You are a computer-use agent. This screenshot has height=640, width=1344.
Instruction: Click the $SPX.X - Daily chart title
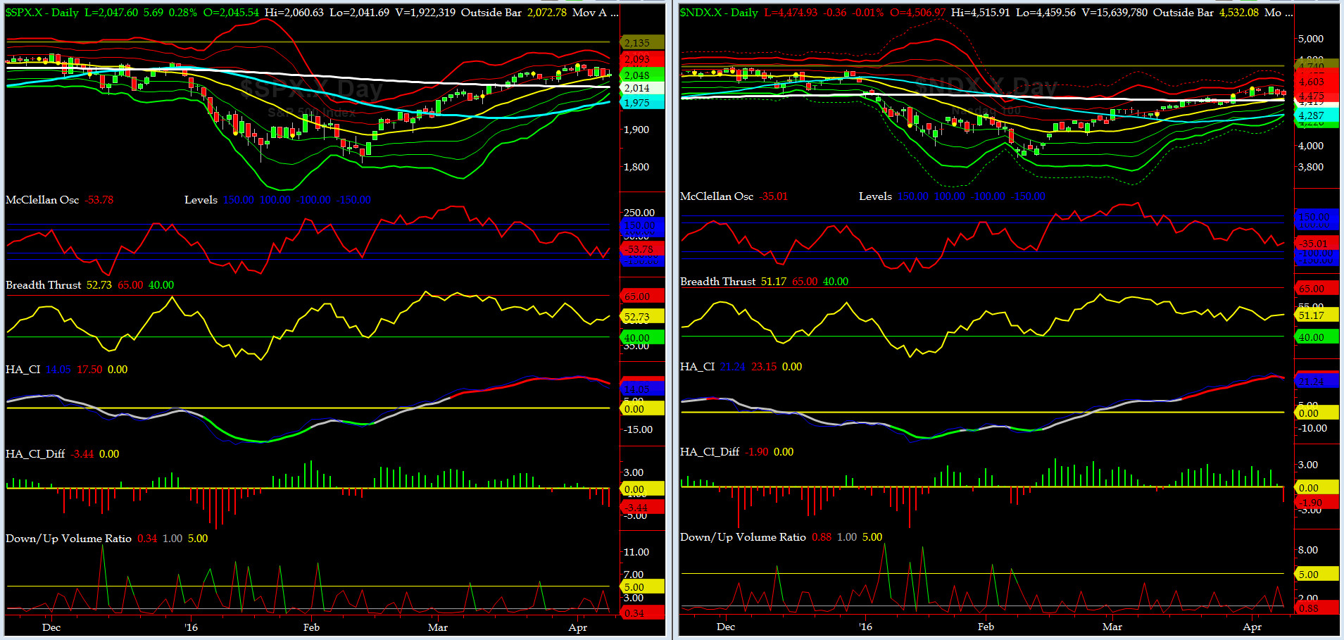coord(42,13)
